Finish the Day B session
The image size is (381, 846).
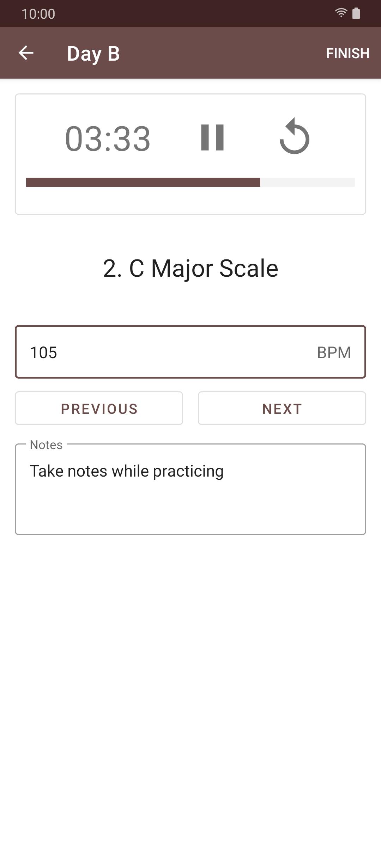(x=347, y=53)
